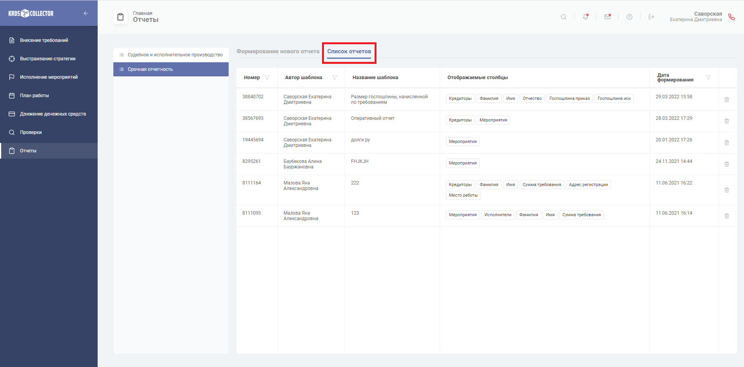The width and height of the screenshot is (744, 367).
Task: Open the notifications bell icon
Action: (585, 17)
